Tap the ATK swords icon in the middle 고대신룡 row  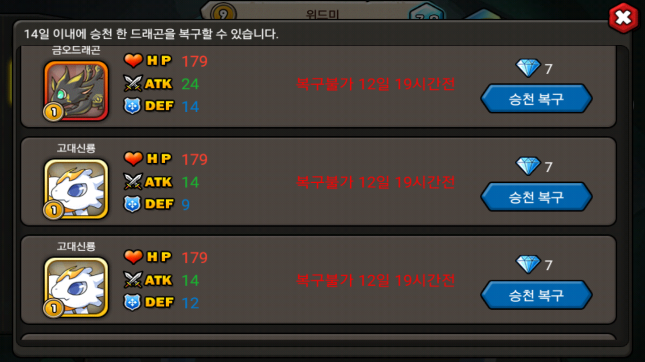133,182
